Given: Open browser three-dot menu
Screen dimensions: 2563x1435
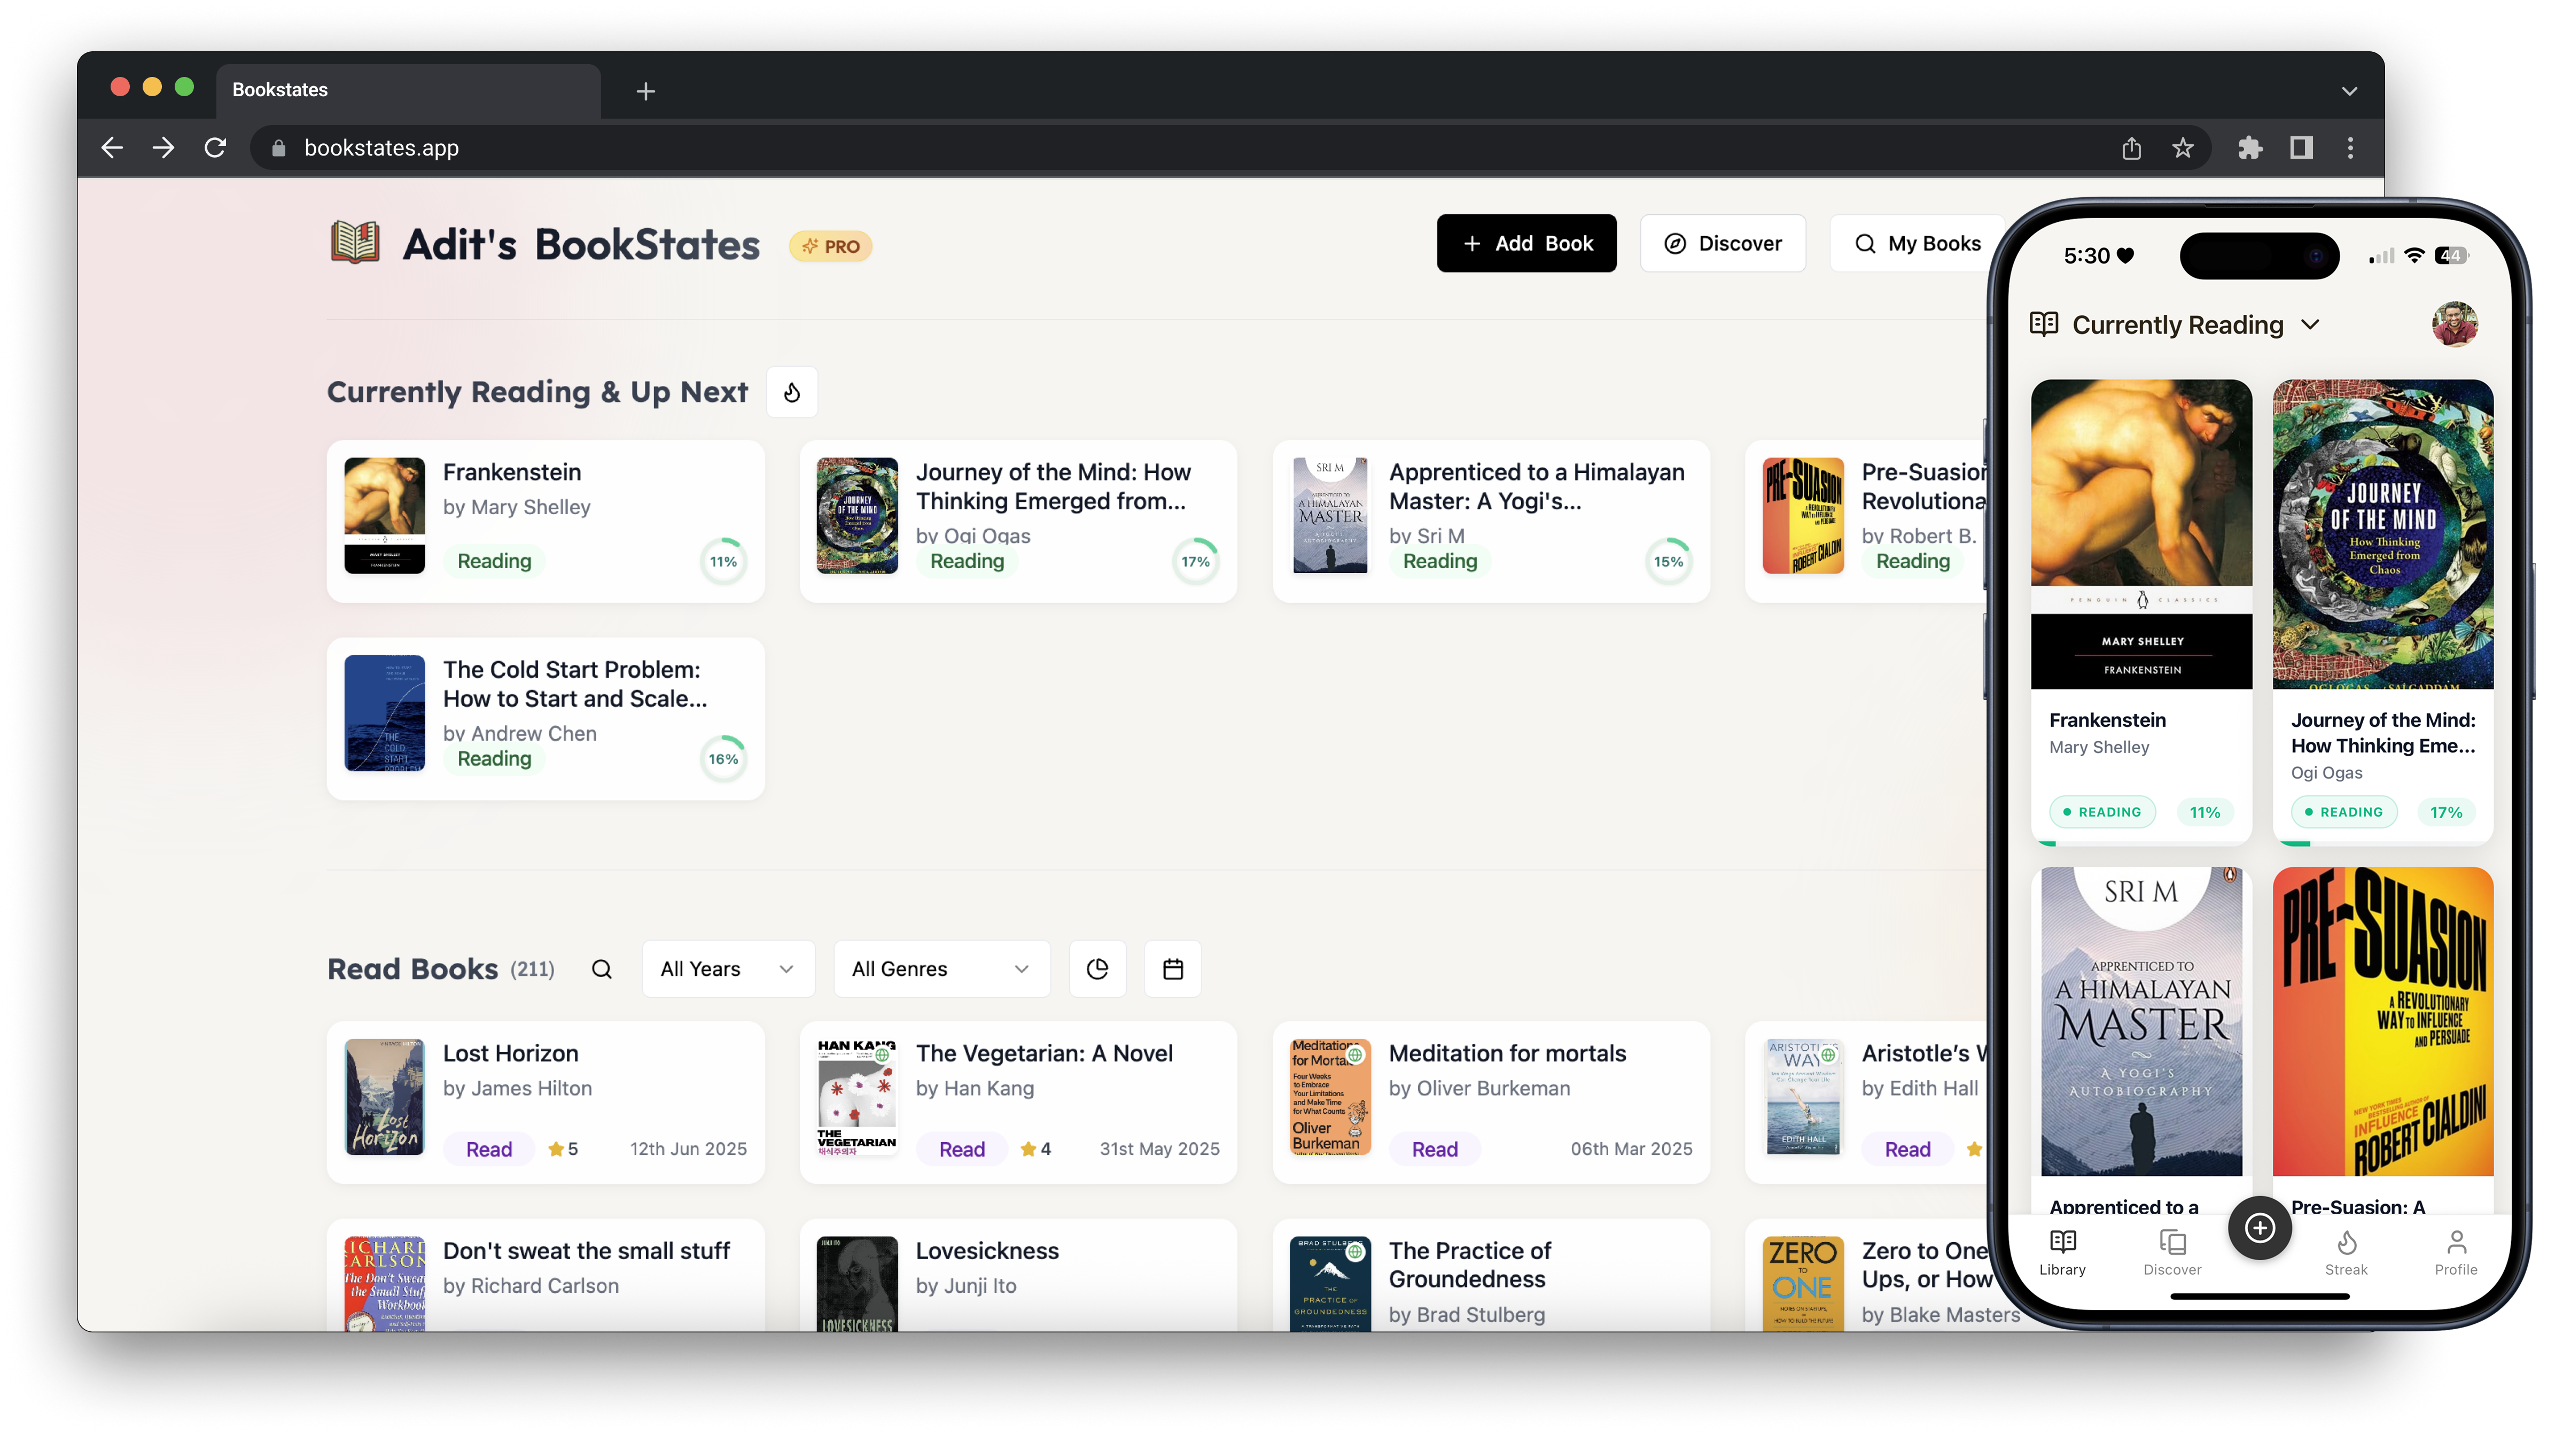Looking at the screenshot, I should click(2351, 148).
